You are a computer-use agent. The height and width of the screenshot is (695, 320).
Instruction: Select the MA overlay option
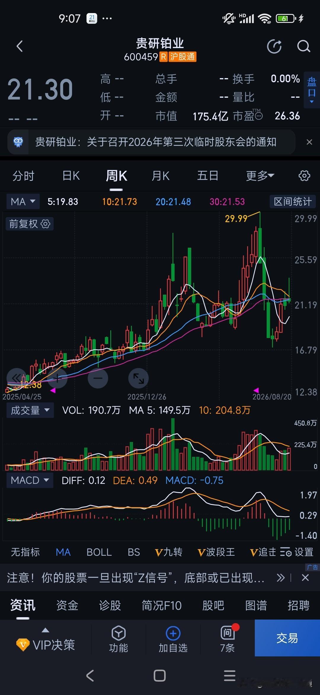tap(63, 552)
